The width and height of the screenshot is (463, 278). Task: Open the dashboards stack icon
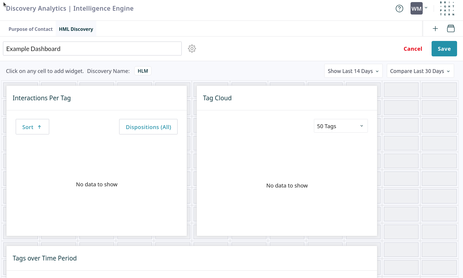point(451,29)
